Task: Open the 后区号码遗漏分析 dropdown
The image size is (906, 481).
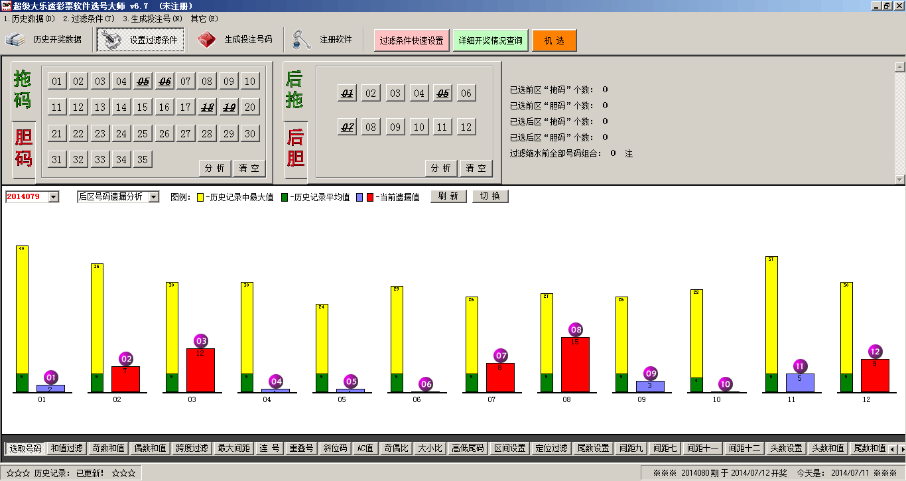Action: pos(154,197)
